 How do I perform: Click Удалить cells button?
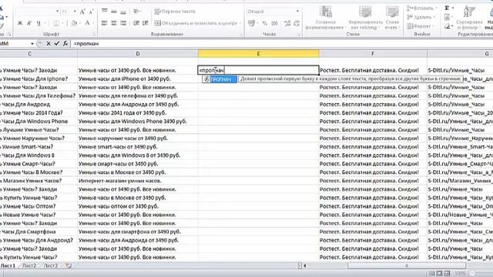pyautogui.click(x=421, y=17)
